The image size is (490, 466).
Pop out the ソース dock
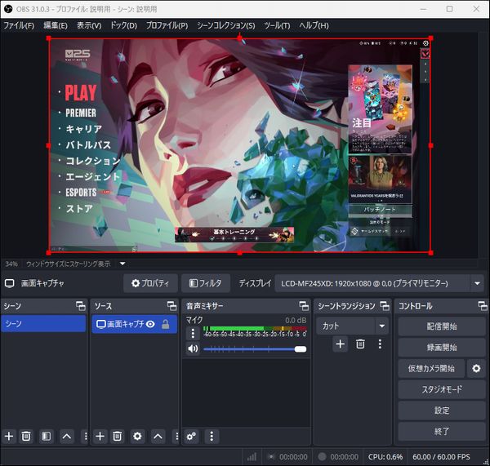171,306
